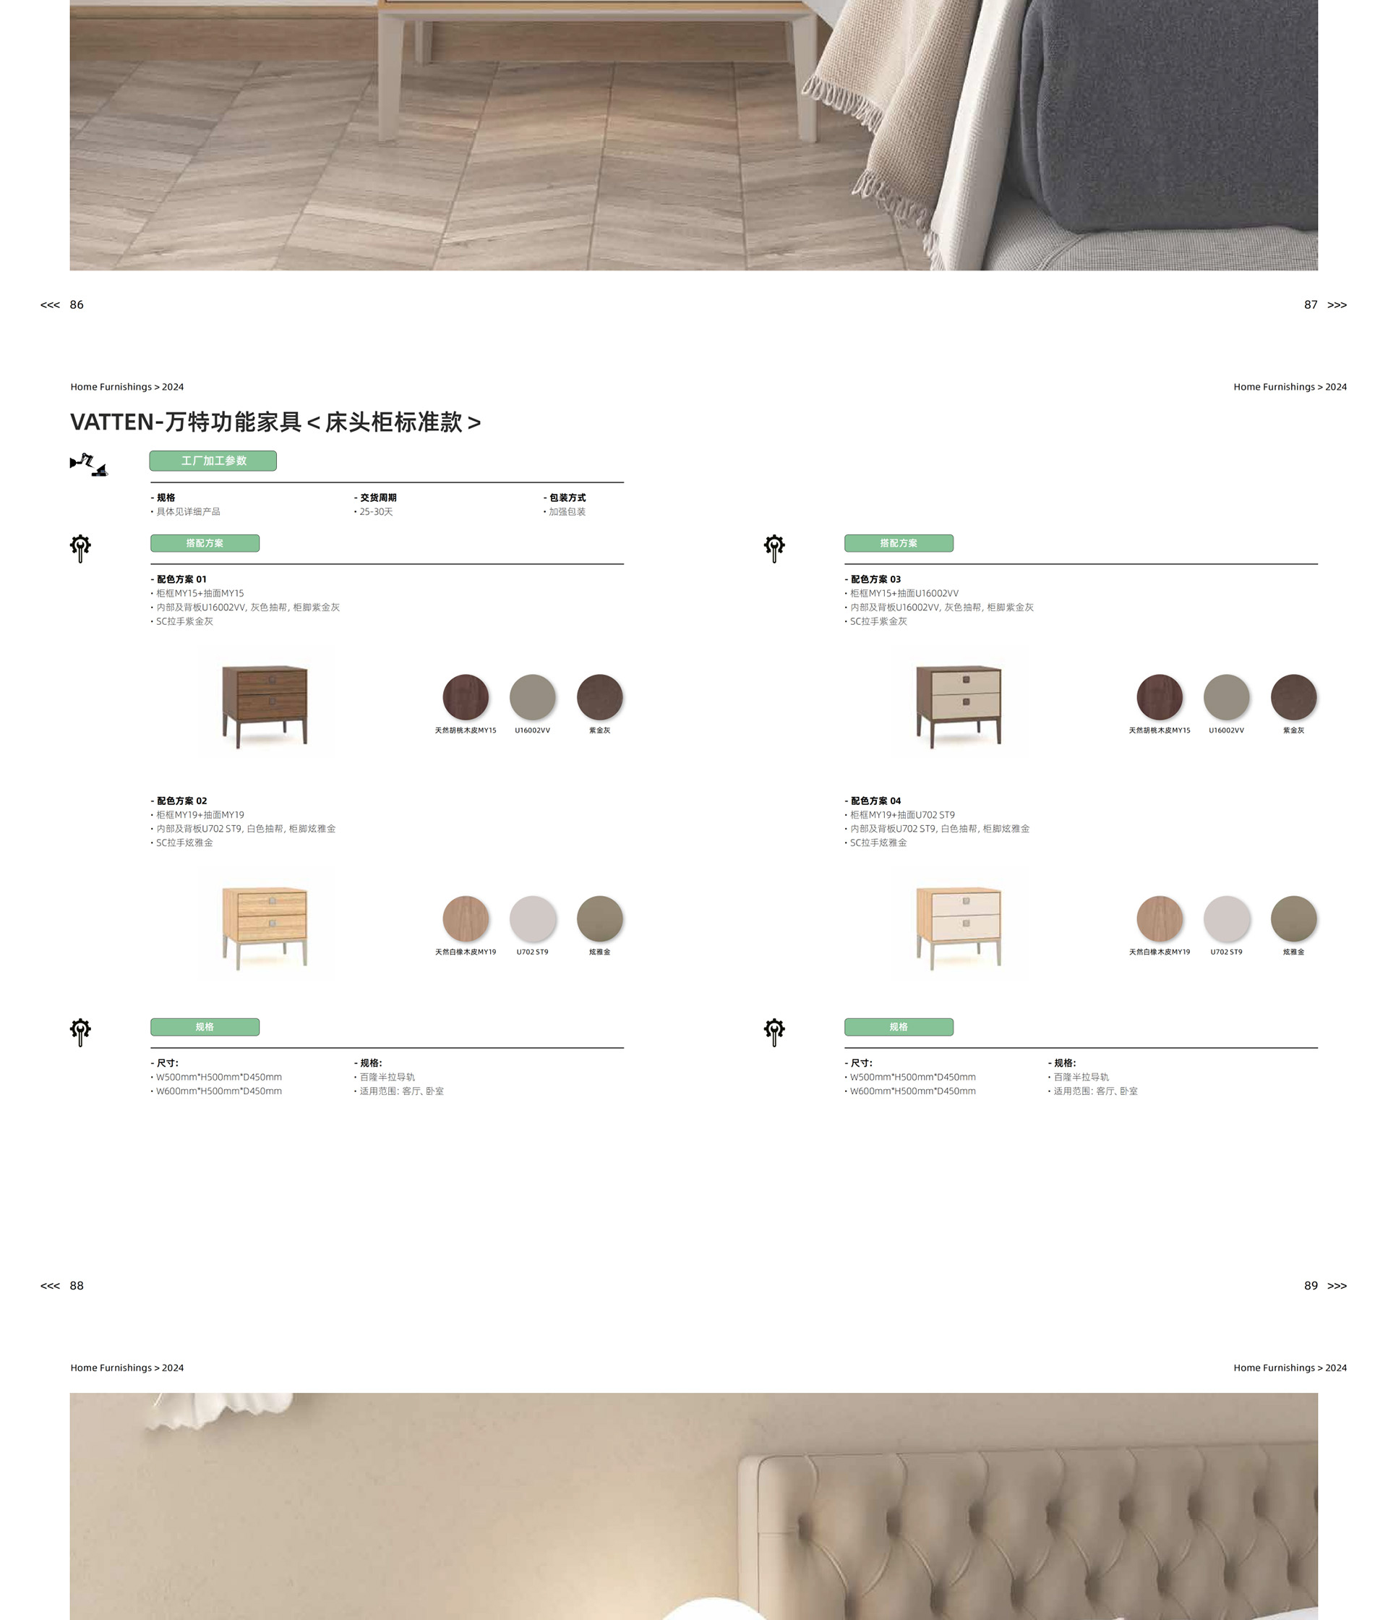
Task: Click the gear-wrench icon beside right 规格 label
Action: (x=774, y=1032)
